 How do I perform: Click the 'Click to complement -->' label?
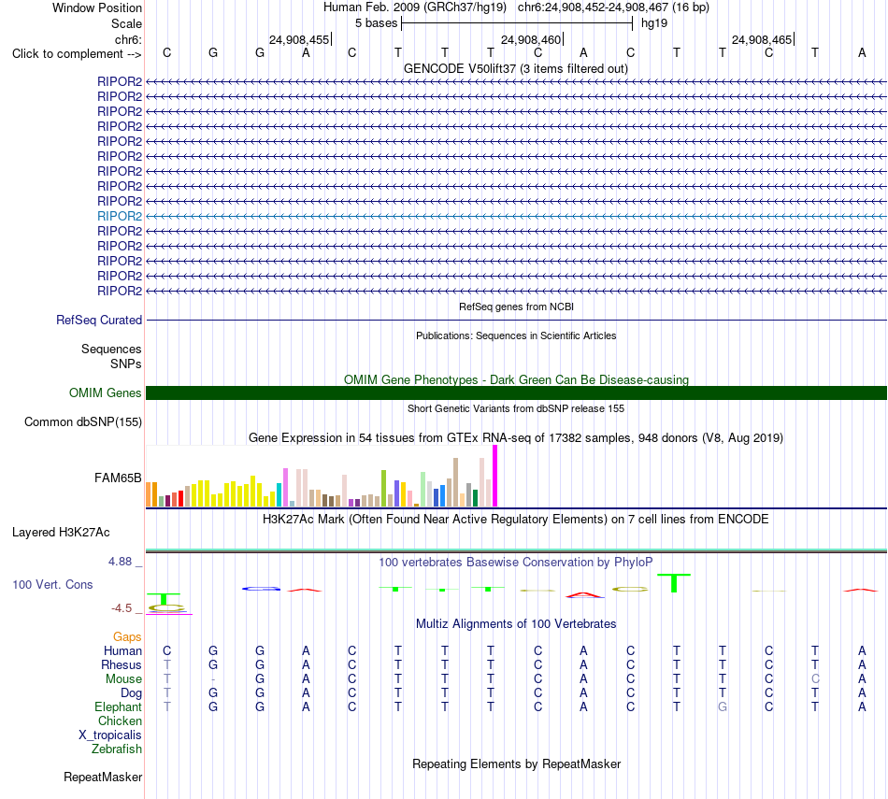coord(77,54)
